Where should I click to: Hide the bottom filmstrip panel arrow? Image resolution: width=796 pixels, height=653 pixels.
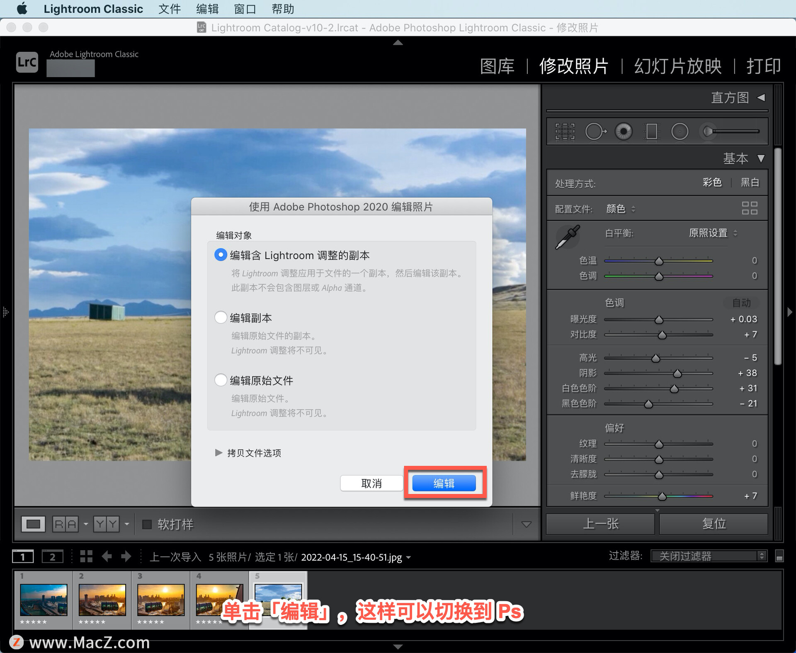point(398,646)
